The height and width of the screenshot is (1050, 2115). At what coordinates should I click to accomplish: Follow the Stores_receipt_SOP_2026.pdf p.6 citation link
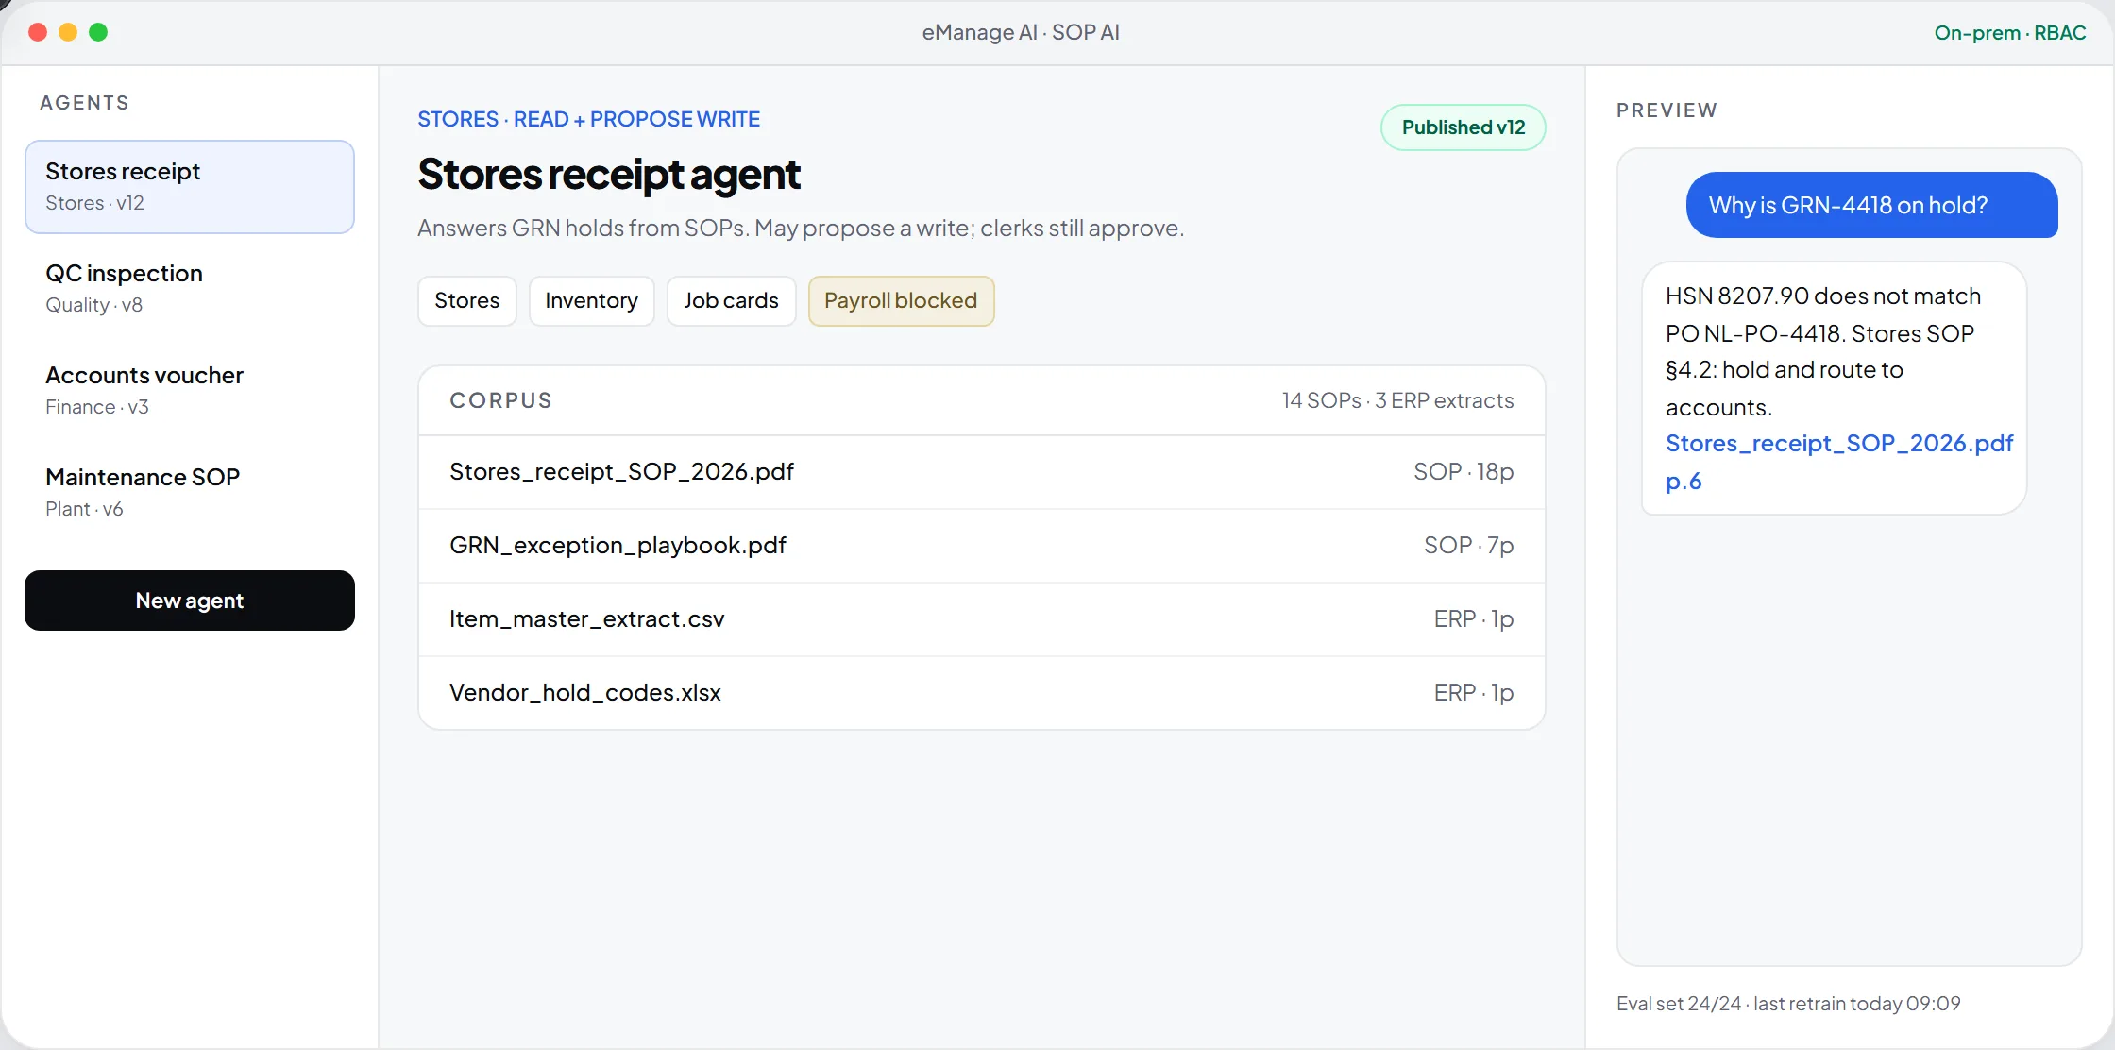point(1838,462)
